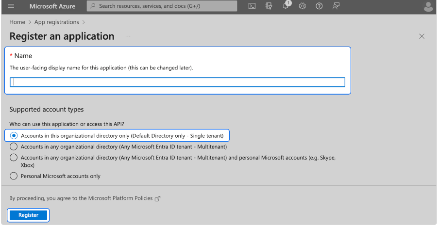This screenshot has height=227, width=439.
Task: Open the user account avatar
Action: 428,6
